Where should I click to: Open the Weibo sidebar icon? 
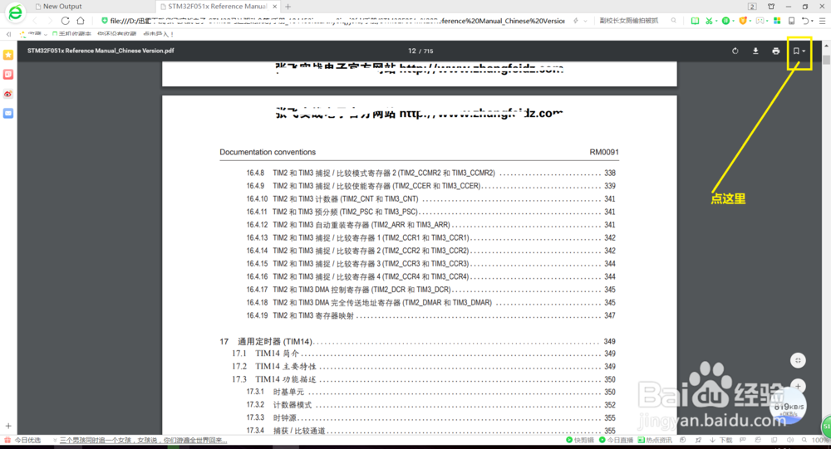tap(8, 94)
